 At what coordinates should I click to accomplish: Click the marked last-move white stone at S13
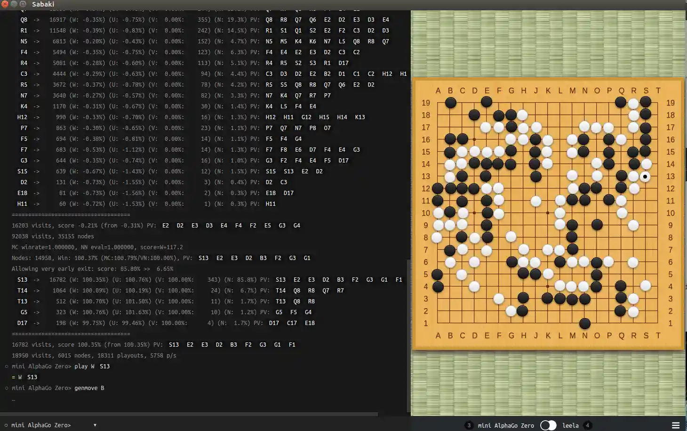[x=645, y=177]
